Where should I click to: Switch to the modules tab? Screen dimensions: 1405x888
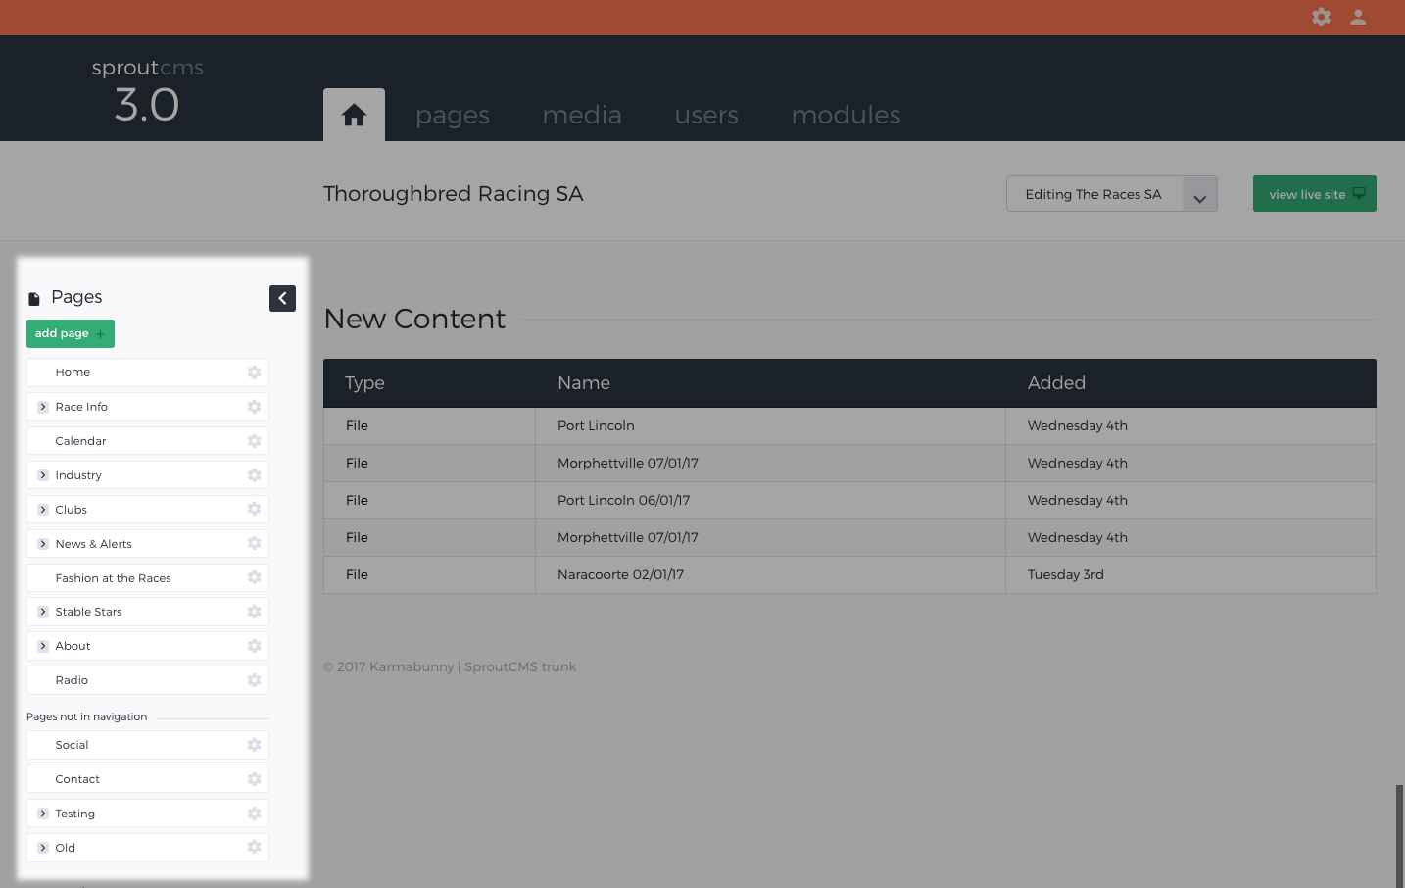coord(846,115)
